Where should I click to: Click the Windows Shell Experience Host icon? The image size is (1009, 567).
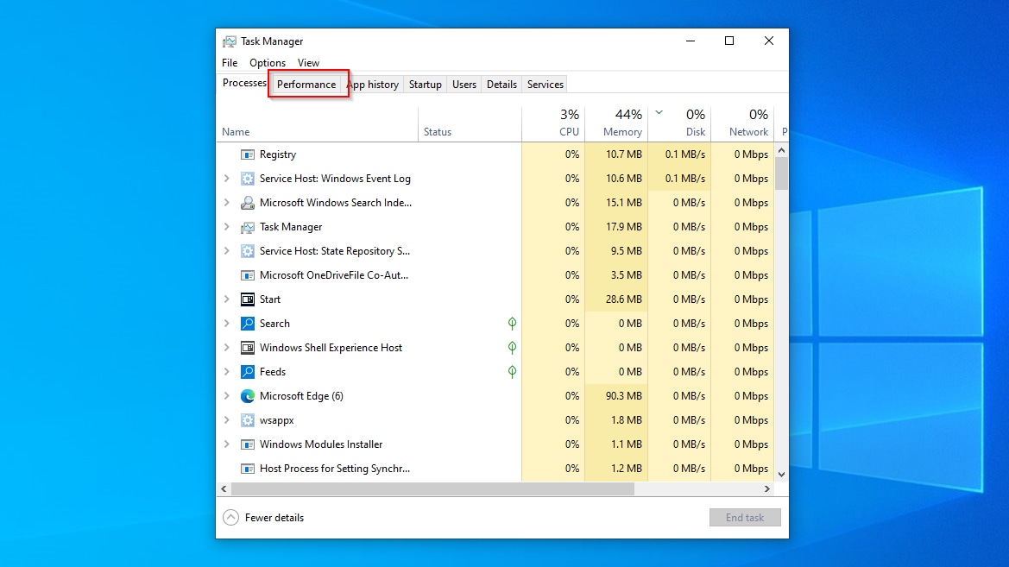tap(247, 348)
